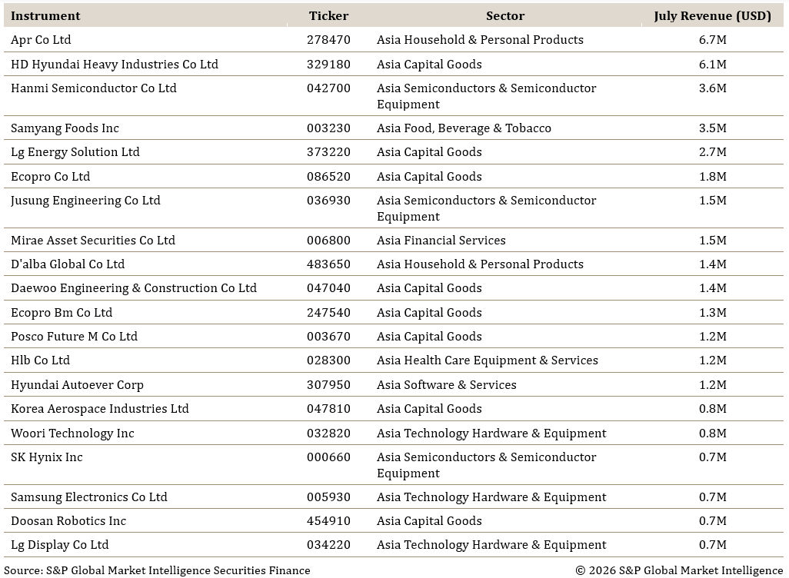Viewport: 789px width, 578px height.
Task: Select the Hlb Co Ltd cell
Action: (40, 360)
